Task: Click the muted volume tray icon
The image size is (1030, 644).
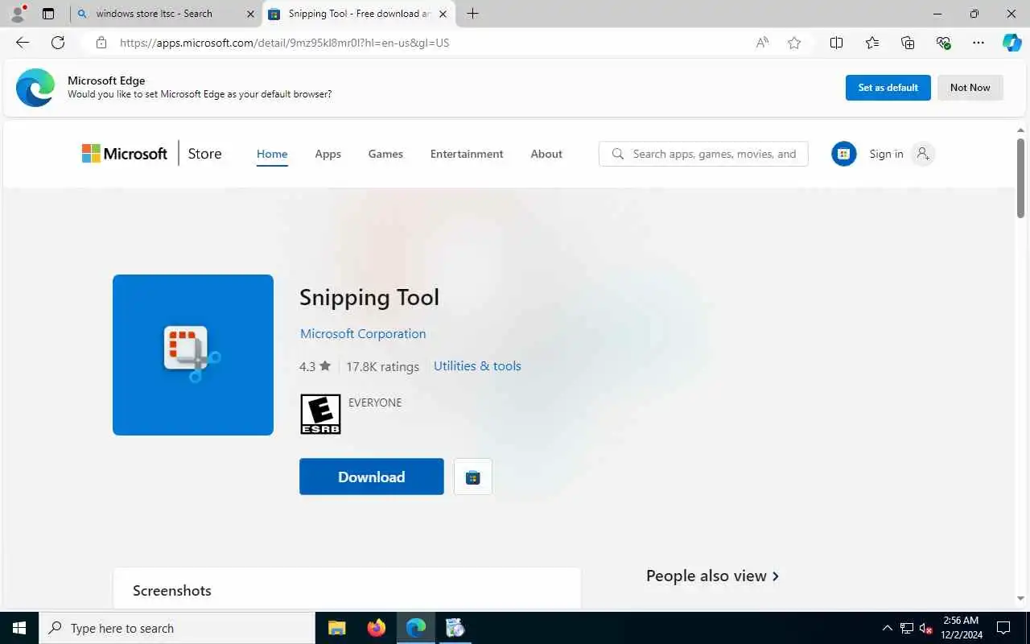Action: [925, 628]
